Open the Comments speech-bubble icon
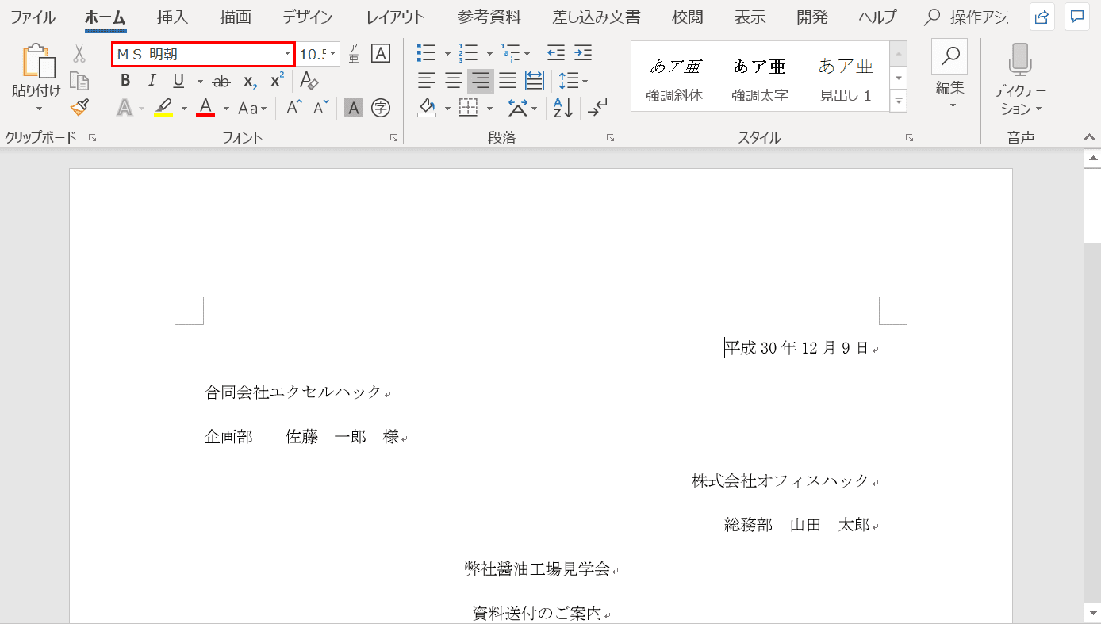 click(1076, 17)
